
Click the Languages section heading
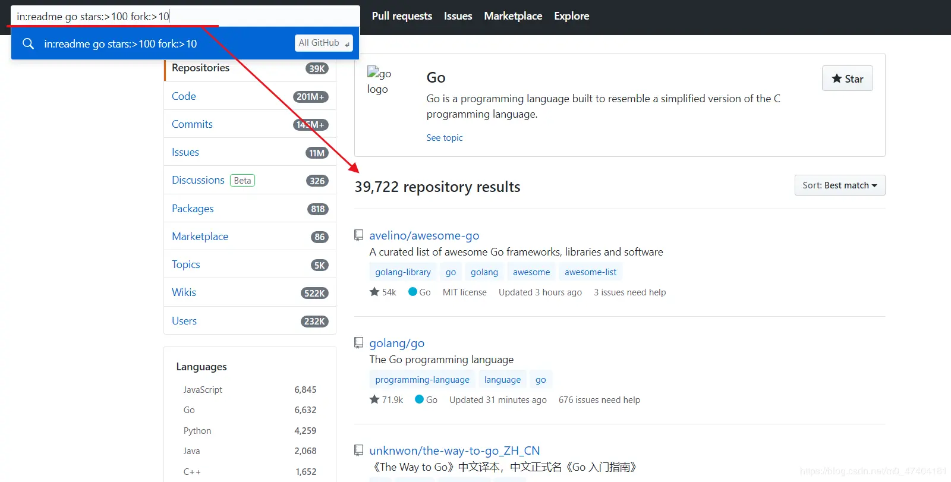[x=201, y=367]
